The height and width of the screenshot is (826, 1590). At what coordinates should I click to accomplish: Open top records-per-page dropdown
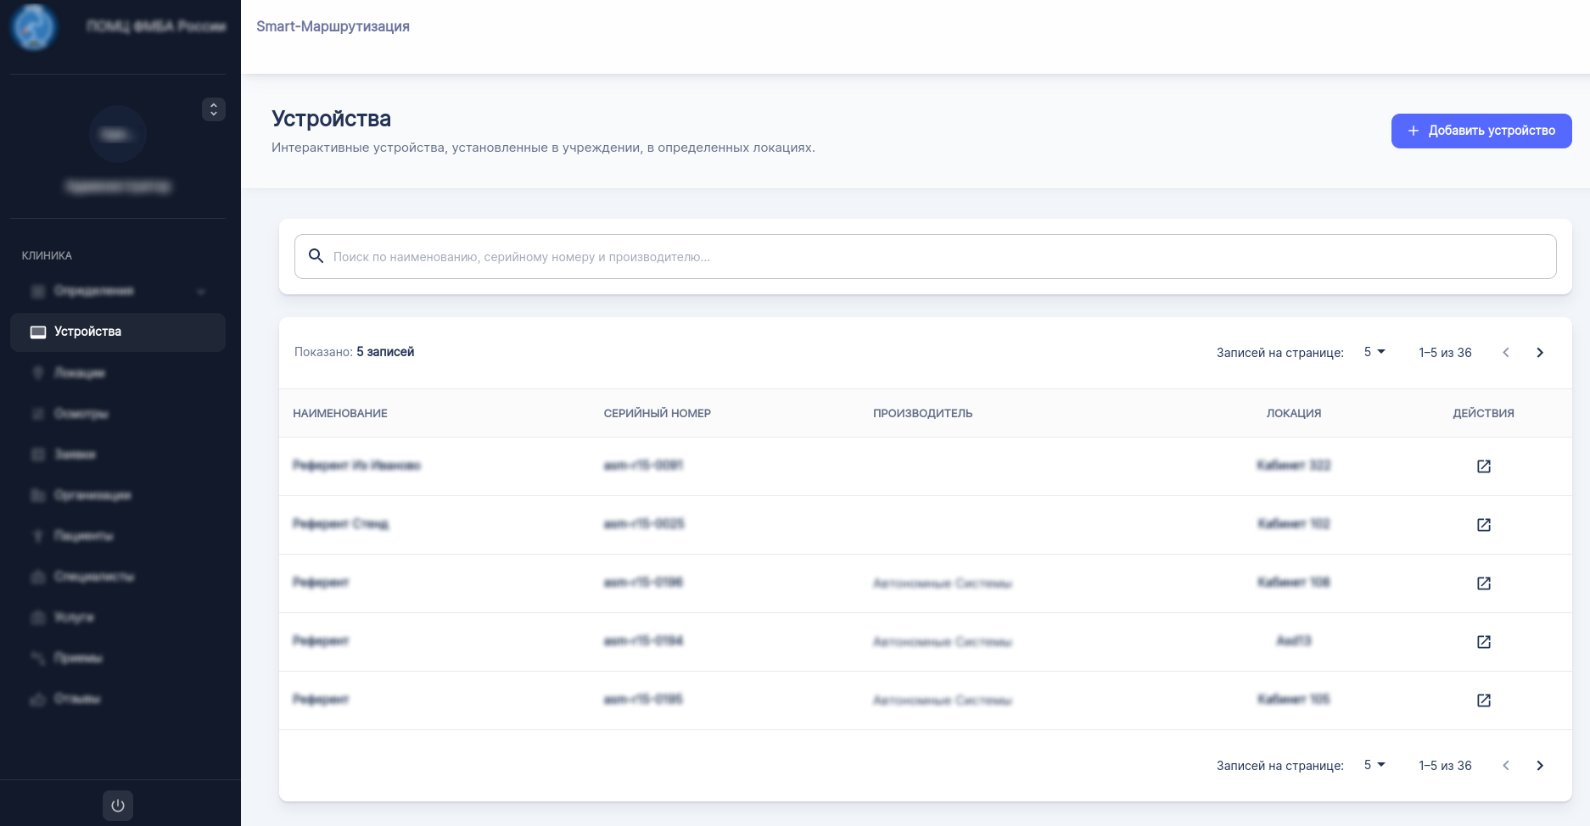tap(1374, 352)
